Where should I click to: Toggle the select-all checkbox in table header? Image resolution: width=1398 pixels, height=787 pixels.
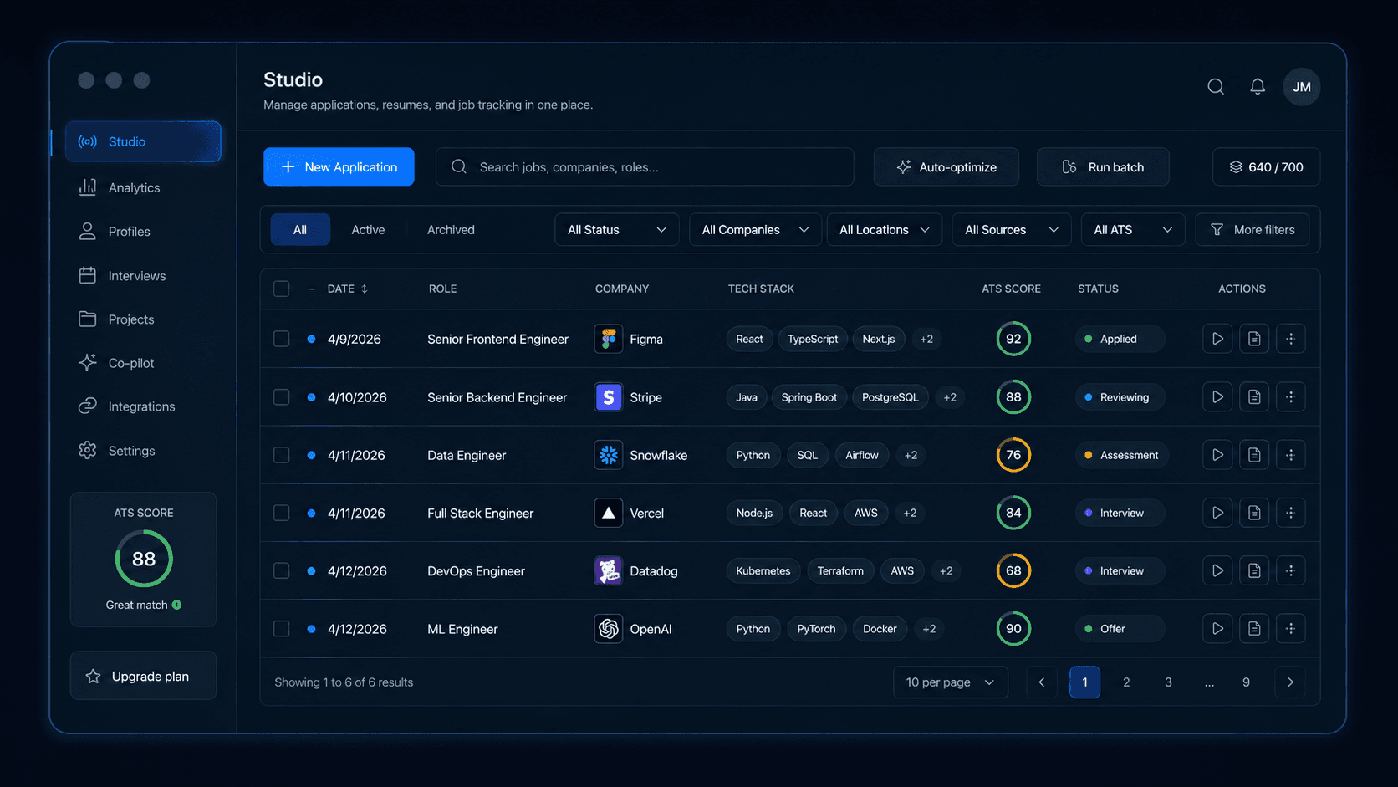click(x=282, y=289)
